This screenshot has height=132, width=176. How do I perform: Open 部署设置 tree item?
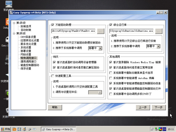(26, 51)
